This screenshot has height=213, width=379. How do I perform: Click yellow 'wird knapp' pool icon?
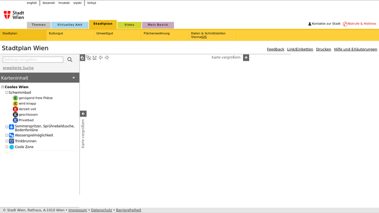pyautogui.click(x=15, y=103)
